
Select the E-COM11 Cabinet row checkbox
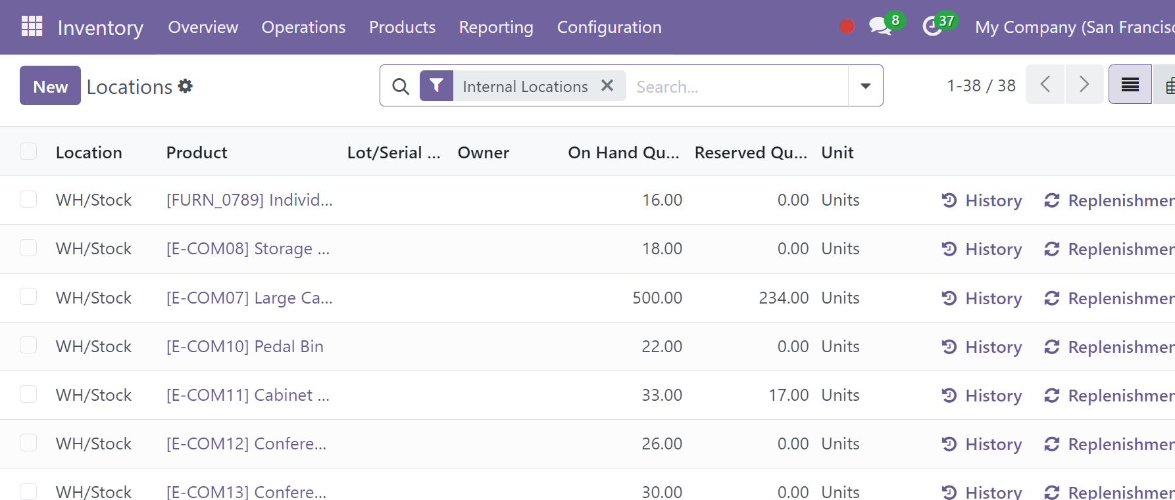coord(28,394)
